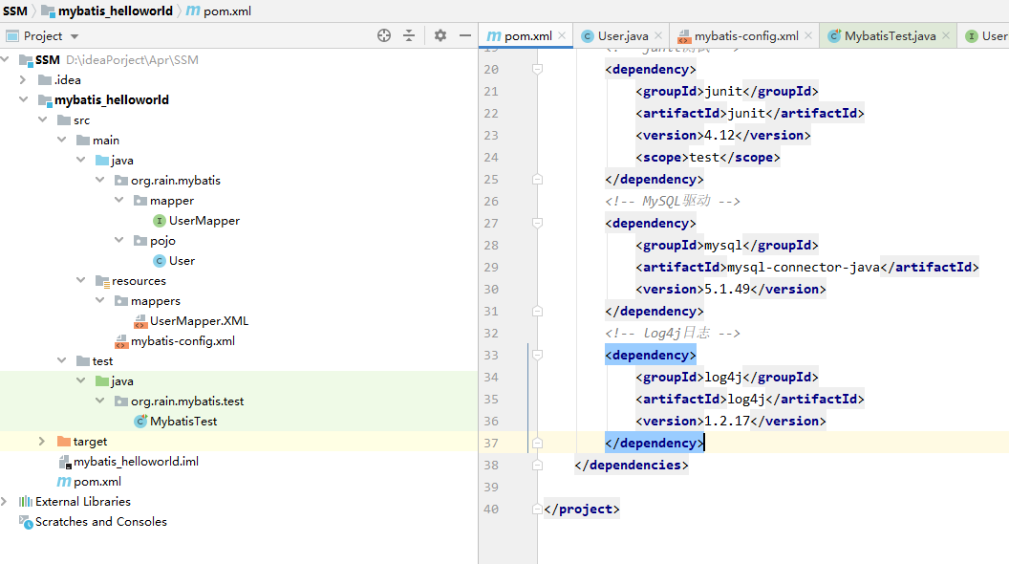Collapse the org.rain.mybatis package
1009x564 pixels.
pyautogui.click(x=99, y=181)
